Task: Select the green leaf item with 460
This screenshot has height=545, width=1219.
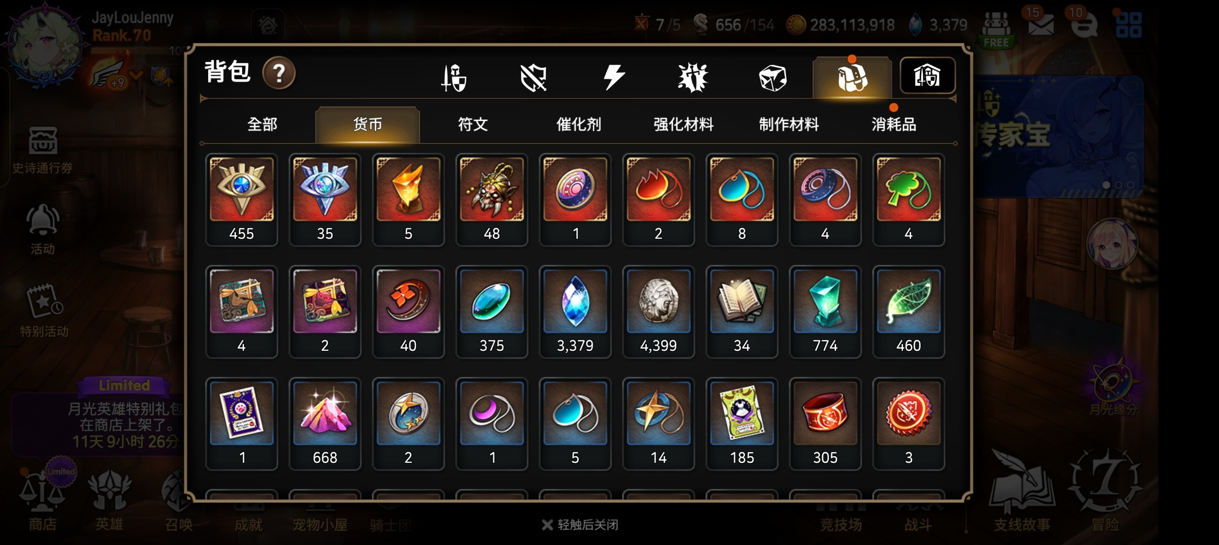Action: (909, 312)
